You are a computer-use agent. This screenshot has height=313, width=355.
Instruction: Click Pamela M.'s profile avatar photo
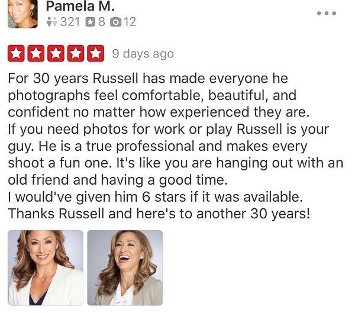click(22, 14)
